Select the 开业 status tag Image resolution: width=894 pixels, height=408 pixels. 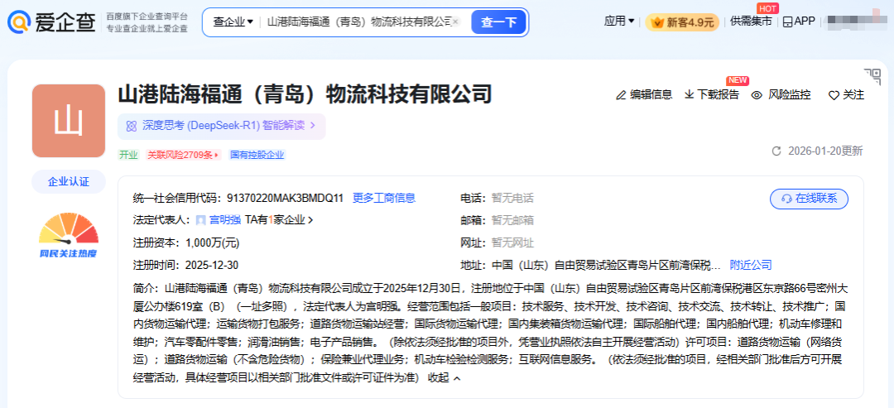pyautogui.click(x=128, y=155)
